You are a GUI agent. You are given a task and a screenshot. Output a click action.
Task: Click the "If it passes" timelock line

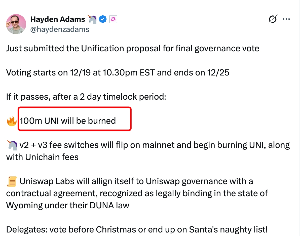click(x=86, y=97)
